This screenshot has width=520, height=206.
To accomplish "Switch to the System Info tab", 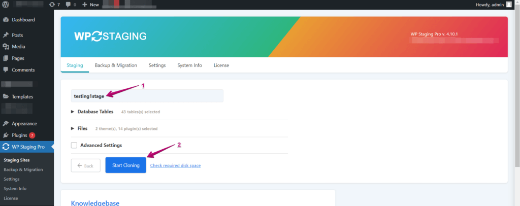I will point(189,65).
